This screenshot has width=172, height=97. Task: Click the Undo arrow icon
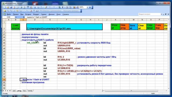[x=50, y=7]
